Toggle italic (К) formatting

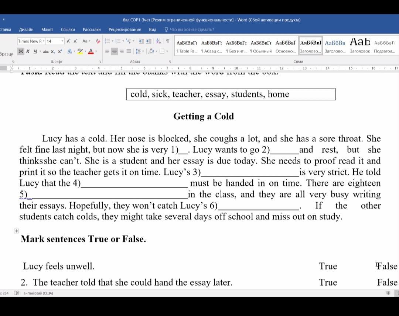point(28,51)
